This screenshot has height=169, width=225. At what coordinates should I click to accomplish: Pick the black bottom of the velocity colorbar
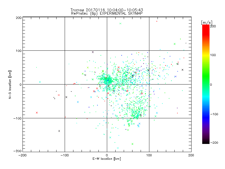point(206,142)
